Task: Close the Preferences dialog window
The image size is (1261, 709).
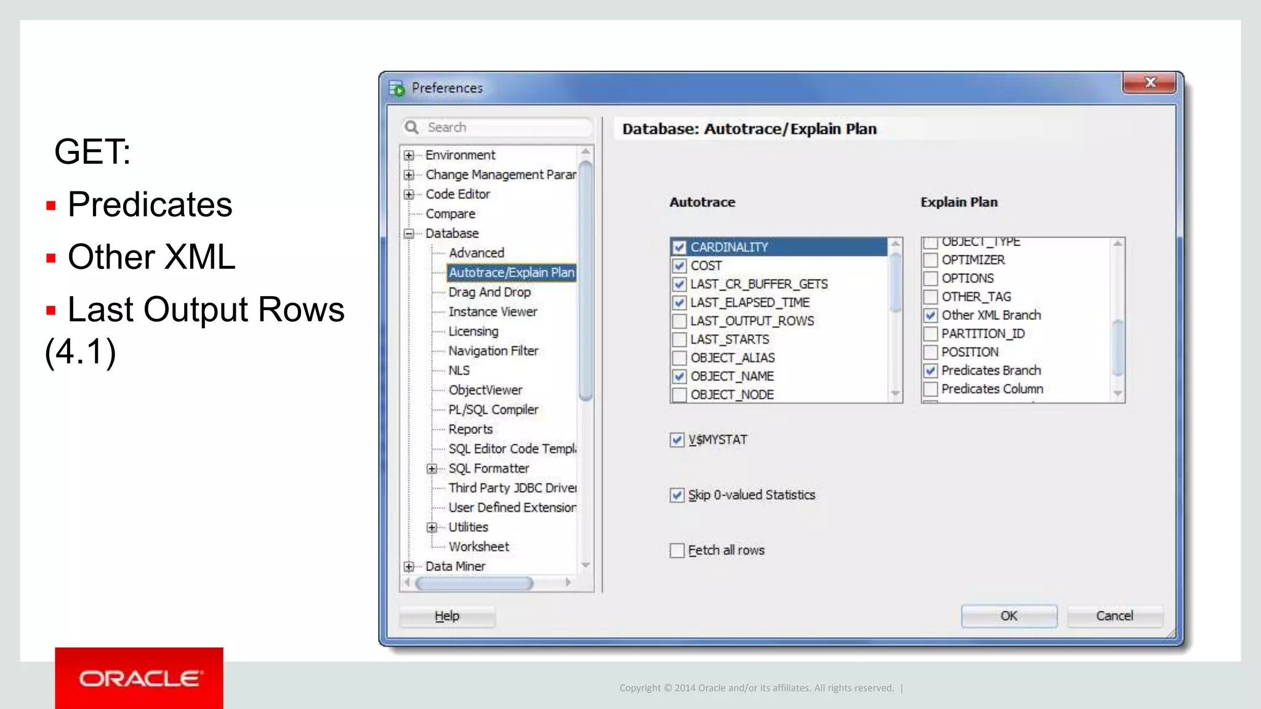Action: point(1149,82)
